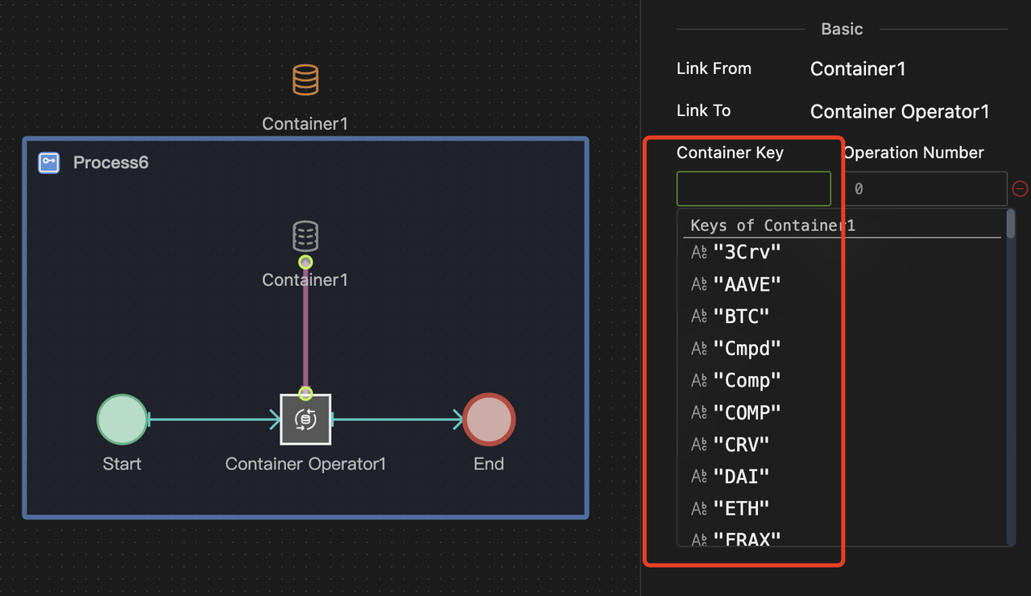
Task: Select the purple link connecting Container1
Action: point(305,329)
